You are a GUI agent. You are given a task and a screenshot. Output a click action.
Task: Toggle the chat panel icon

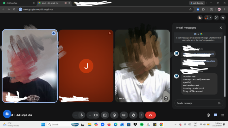[x=216, y=115]
